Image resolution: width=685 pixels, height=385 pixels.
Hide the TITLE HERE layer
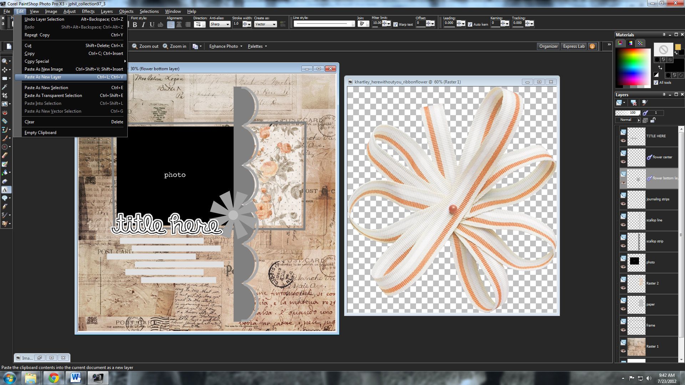pyautogui.click(x=623, y=140)
